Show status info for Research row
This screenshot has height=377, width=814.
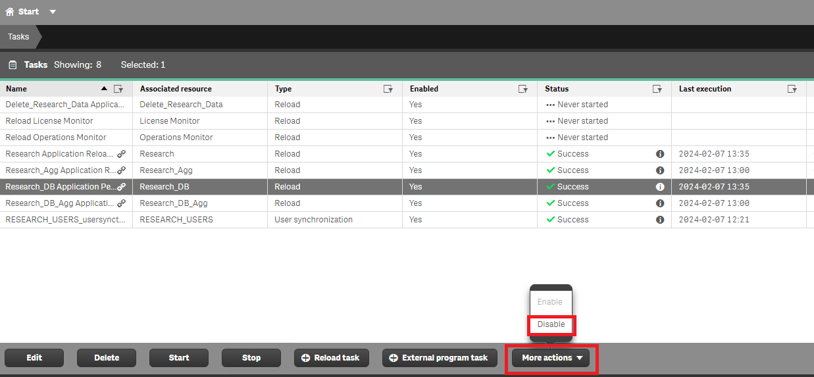(x=660, y=154)
